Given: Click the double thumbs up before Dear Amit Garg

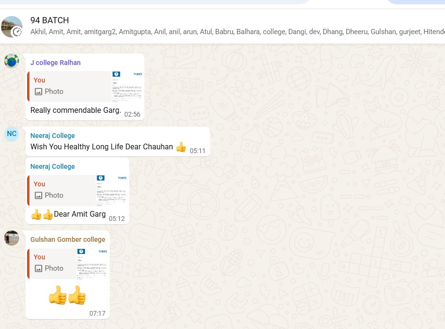Looking at the screenshot, I should coord(42,215).
